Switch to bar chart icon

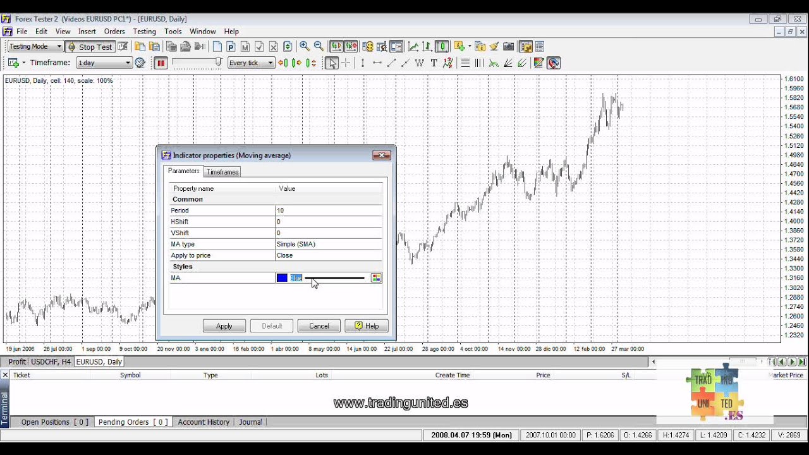click(427, 46)
